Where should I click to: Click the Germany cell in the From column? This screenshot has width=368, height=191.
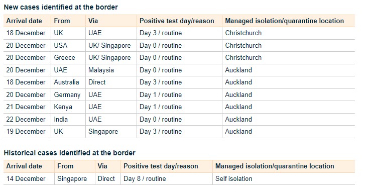[x=67, y=94]
